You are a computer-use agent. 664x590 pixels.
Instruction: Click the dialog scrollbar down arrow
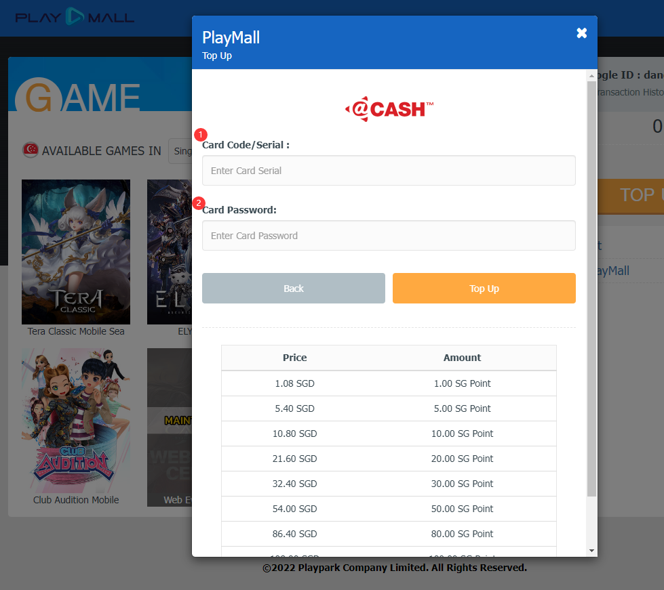(x=591, y=550)
